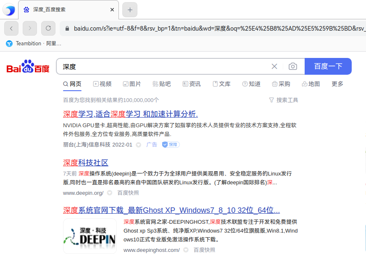Click the lock icon in address bar
Image resolution: width=366 pixels, height=254 pixels.
[67, 29]
